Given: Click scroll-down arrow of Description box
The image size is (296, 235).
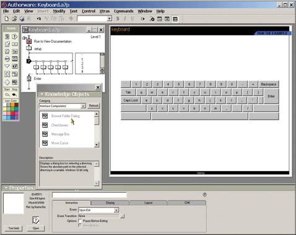Looking at the screenshot, I should [x=97, y=183].
